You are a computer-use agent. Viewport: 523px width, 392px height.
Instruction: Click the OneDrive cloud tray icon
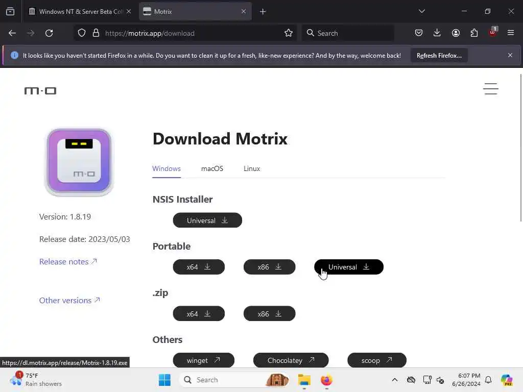pos(411,380)
